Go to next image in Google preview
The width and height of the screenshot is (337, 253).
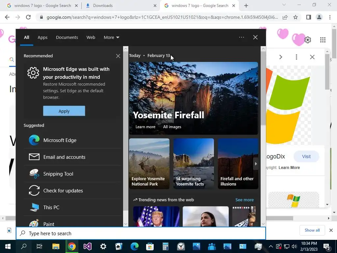click(281, 57)
